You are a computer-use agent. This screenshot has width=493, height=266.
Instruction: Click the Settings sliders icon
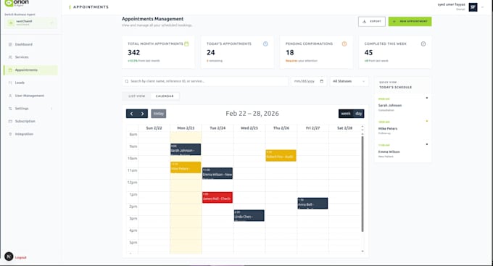tap(10, 109)
